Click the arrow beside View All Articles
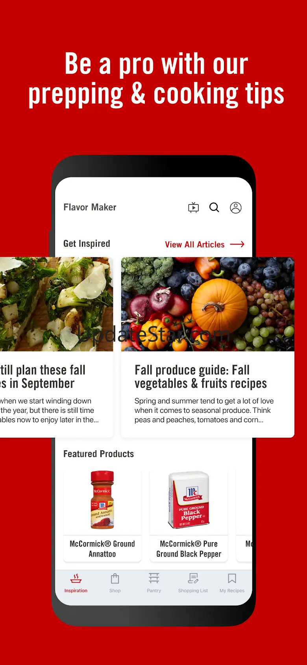 [x=237, y=244]
